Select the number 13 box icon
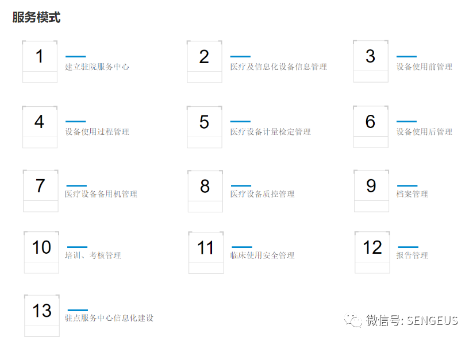473x341 pixels. pos(42,315)
